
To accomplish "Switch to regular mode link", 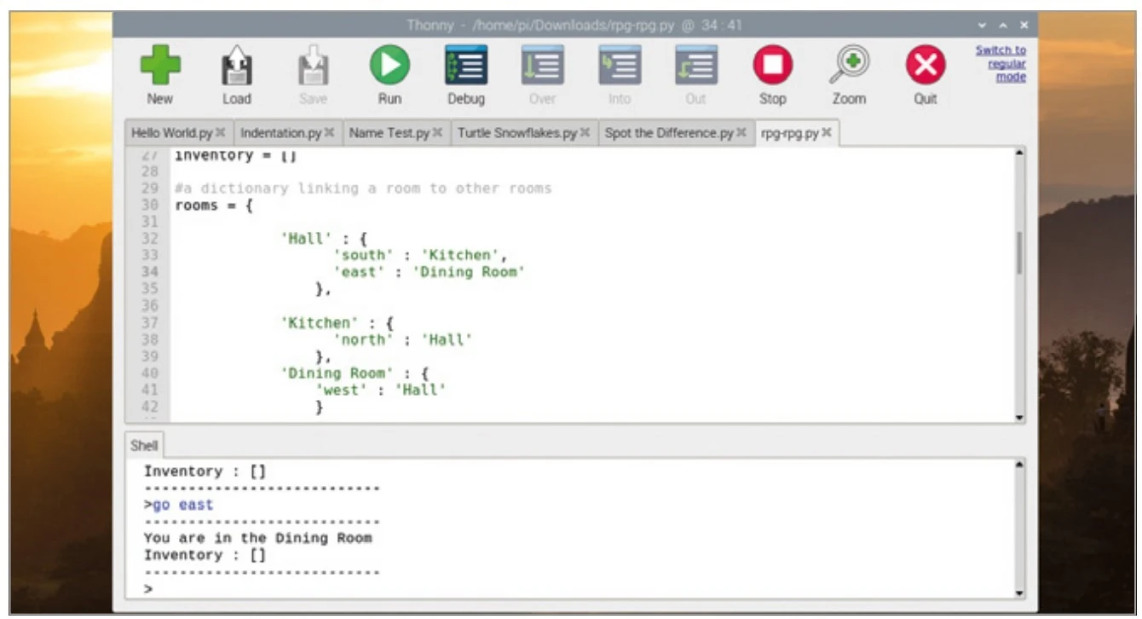I will [1001, 64].
